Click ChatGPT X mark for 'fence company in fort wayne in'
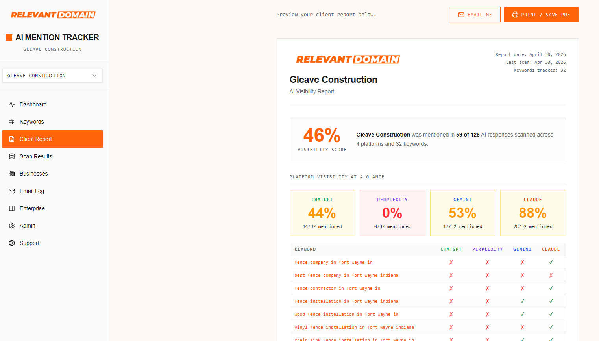The image size is (599, 341). click(x=451, y=262)
